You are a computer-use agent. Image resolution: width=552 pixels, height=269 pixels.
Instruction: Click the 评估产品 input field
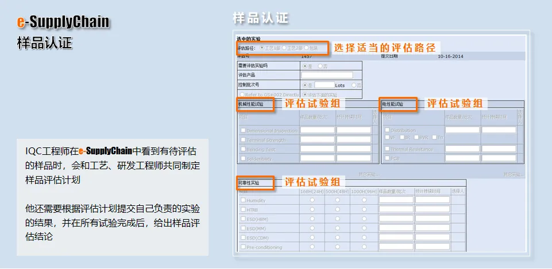coord(327,75)
